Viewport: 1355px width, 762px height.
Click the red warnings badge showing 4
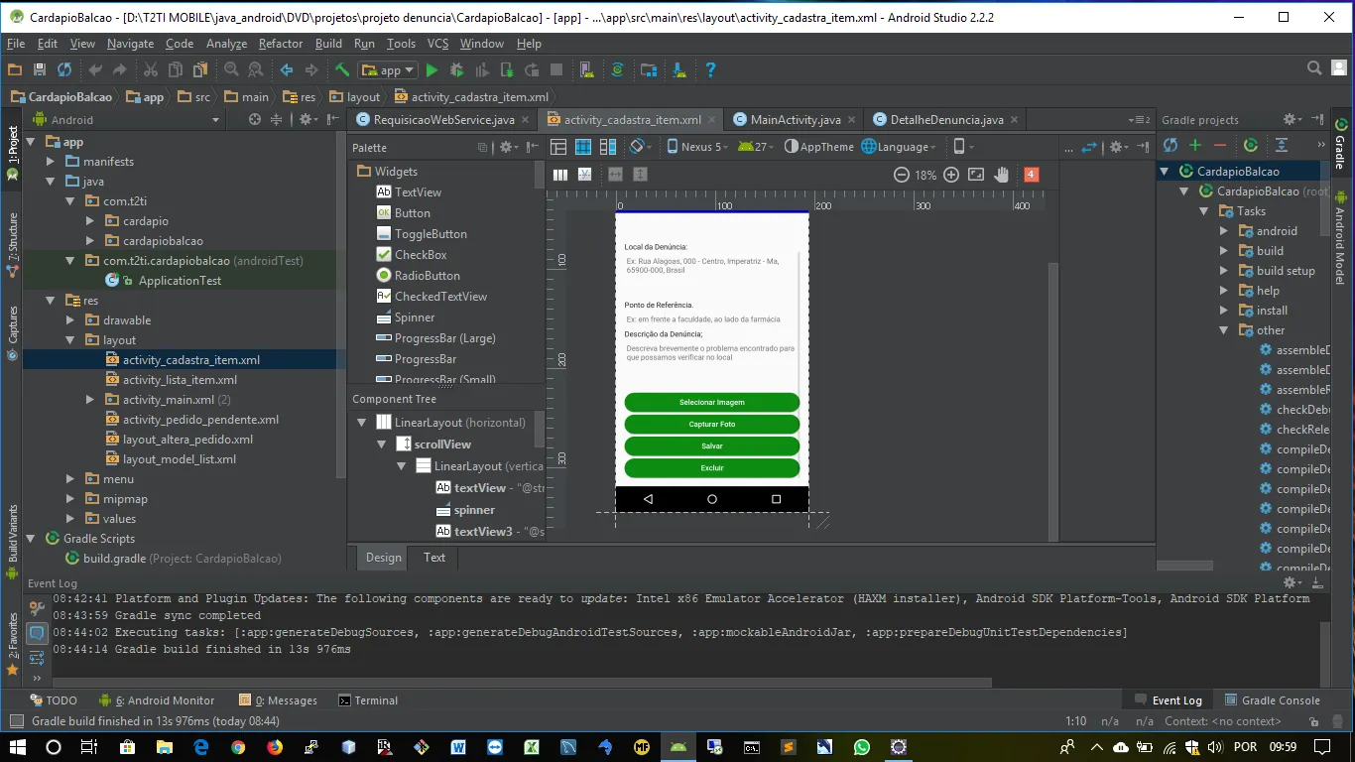point(1031,175)
